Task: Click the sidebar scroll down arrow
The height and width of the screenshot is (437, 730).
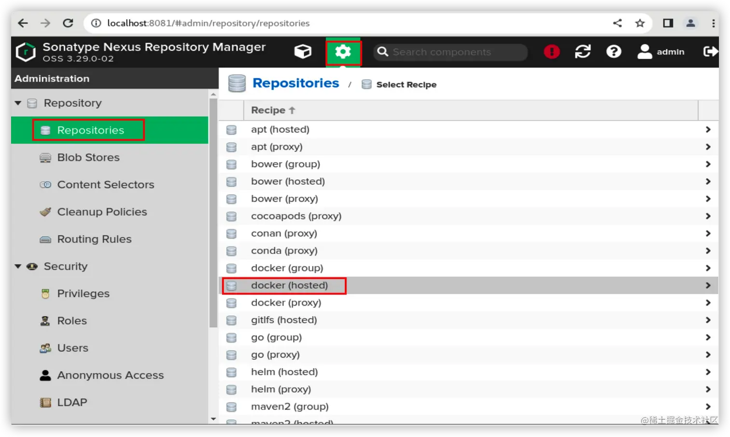Action: click(x=213, y=419)
